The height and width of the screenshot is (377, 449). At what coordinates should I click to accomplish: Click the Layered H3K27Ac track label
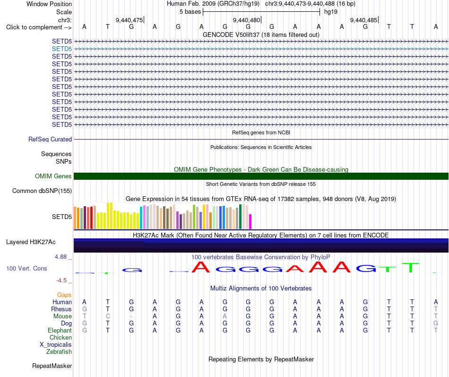(x=31, y=242)
